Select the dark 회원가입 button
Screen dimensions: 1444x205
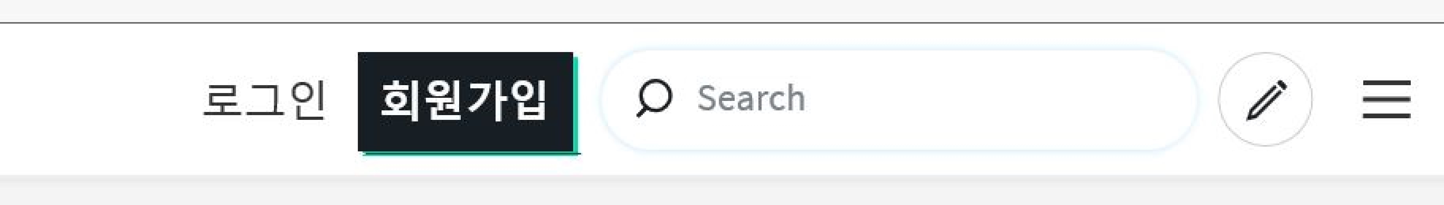[x=466, y=102]
